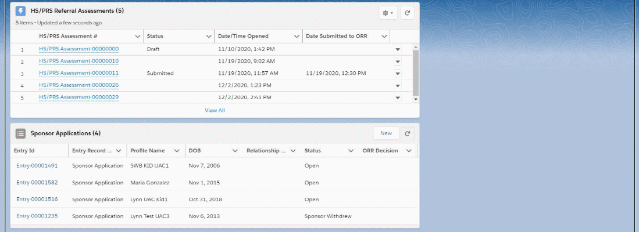The width and height of the screenshot is (639, 232).
Task: Open Entry-00001491 sponsor application
Action: point(37,166)
